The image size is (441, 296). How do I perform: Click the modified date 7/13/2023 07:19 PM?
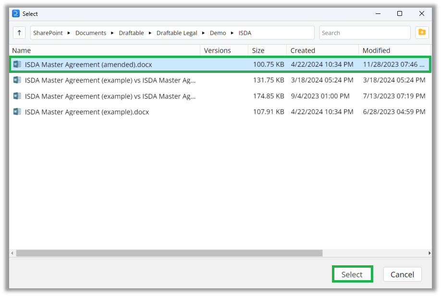394,96
